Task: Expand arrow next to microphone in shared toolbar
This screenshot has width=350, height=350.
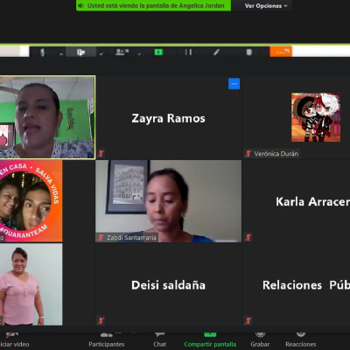Action: 61,53
